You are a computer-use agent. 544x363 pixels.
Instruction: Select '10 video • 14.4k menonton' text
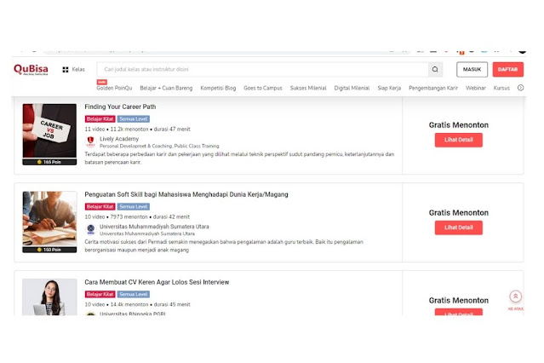(x=117, y=305)
